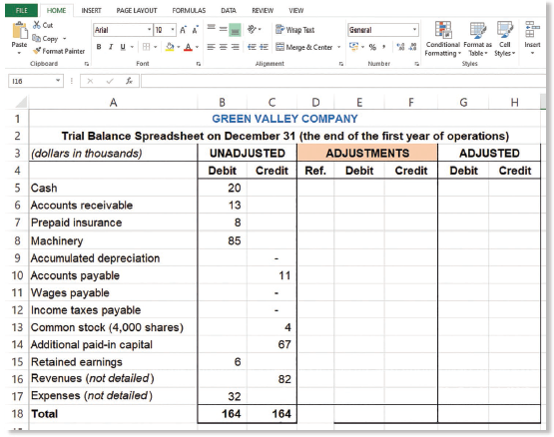Screen dimensions: 554x437
Task: Select the Cash debit cell showing 20
Action: [x=223, y=188]
